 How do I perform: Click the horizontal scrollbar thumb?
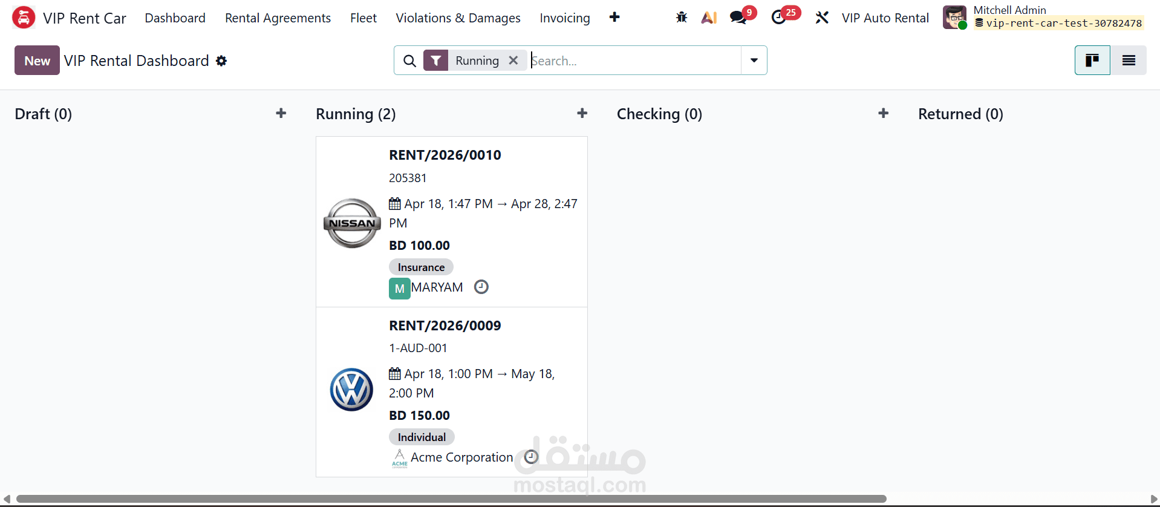tap(451, 499)
